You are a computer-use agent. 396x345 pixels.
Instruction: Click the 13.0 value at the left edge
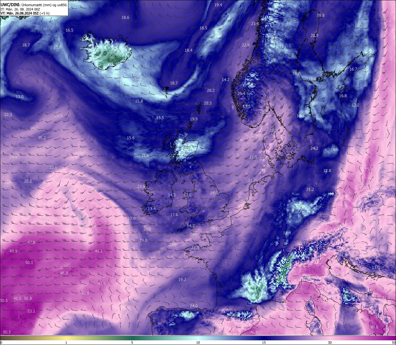point(20,97)
